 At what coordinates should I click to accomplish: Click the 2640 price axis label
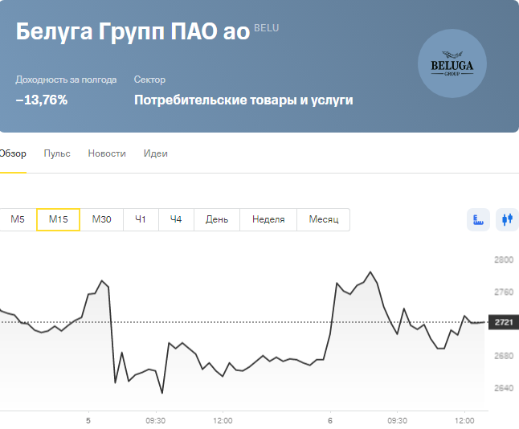504,388
